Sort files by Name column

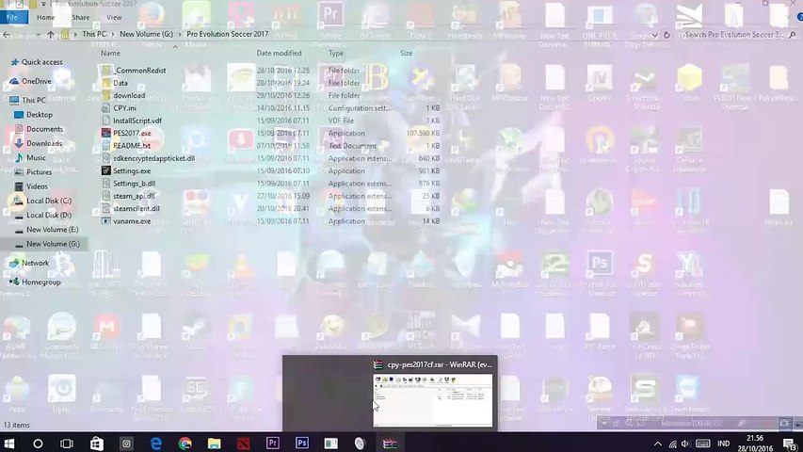(x=110, y=53)
